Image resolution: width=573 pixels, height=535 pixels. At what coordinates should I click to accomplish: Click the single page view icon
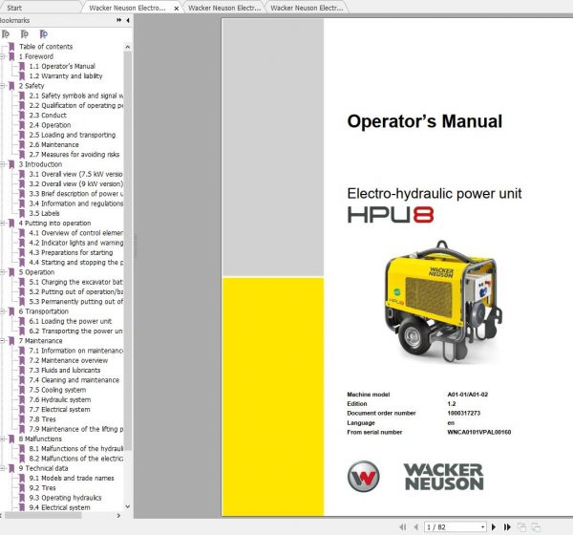tap(522, 527)
